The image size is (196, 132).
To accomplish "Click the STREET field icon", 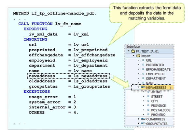I will pyautogui.click(x=148, y=97).
